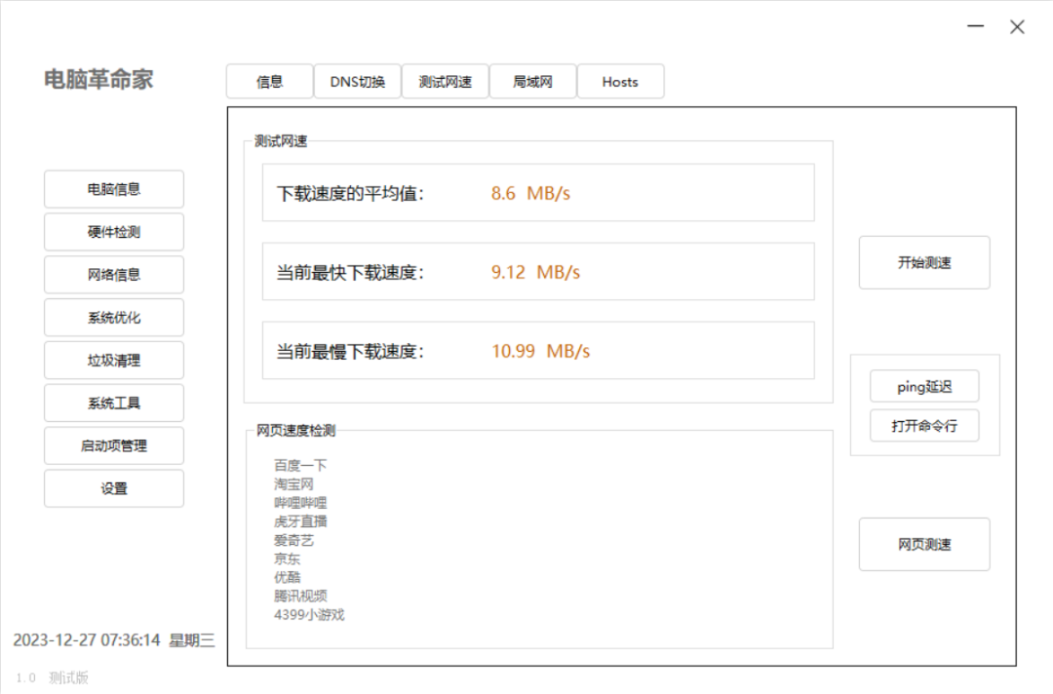Screen dimensions: 1053x694
Task: Select 网络信息 from the sidebar
Action: tap(114, 275)
